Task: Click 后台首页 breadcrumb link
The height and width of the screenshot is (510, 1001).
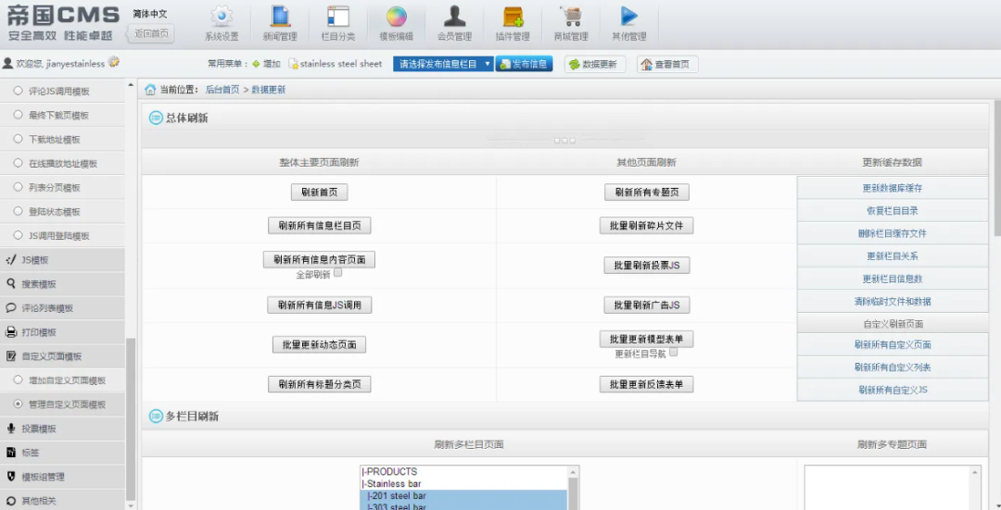Action: click(x=222, y=90)
